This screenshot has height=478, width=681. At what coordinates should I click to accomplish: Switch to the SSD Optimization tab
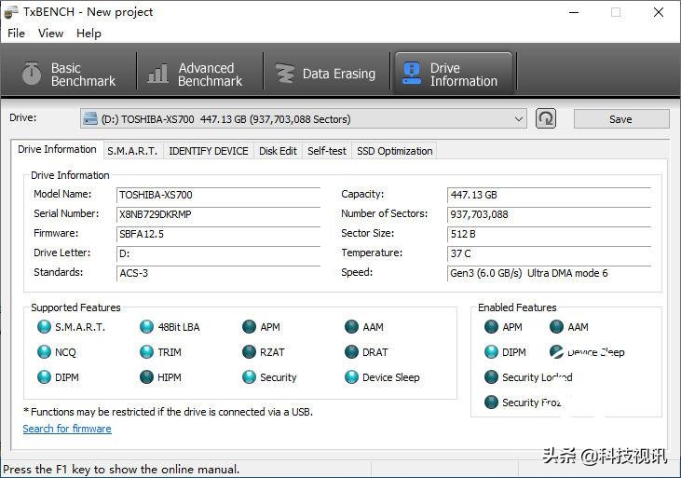(394, 151)
